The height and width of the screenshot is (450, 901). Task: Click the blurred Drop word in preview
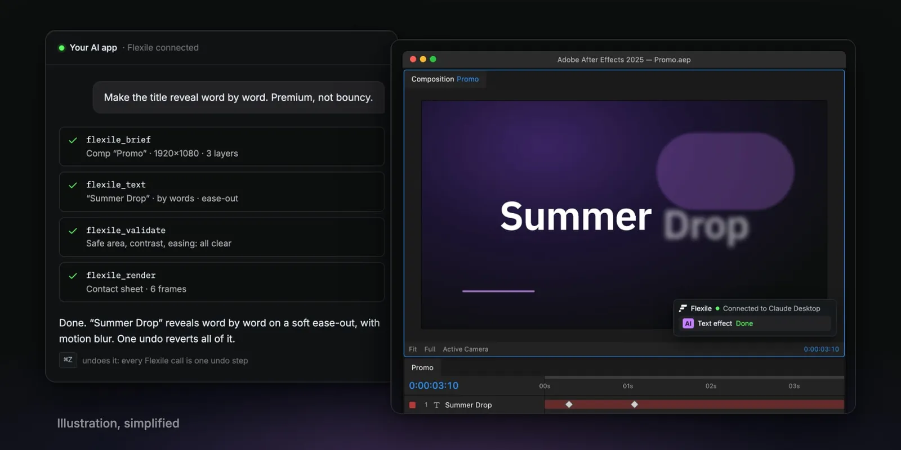707,227
